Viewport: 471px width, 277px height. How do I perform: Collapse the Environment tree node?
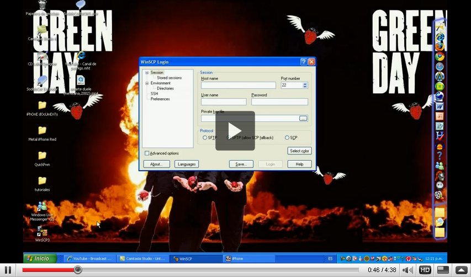point(147,83)
